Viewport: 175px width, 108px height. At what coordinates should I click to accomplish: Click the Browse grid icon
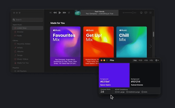click(15, 32)
